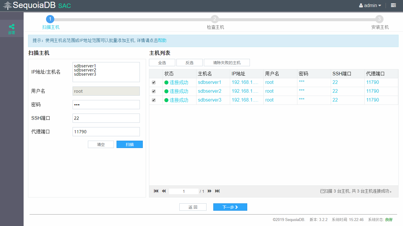Go to first page of host list
This screenshot has width=403, height=226.
[156, 191]
